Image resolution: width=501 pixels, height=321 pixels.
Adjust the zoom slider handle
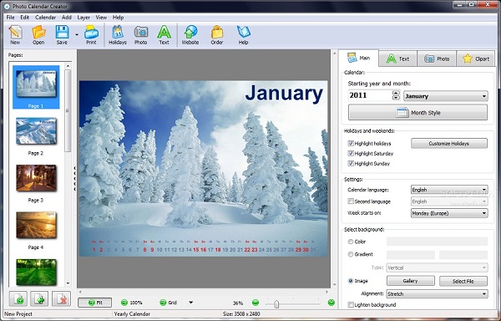[276, 304]
